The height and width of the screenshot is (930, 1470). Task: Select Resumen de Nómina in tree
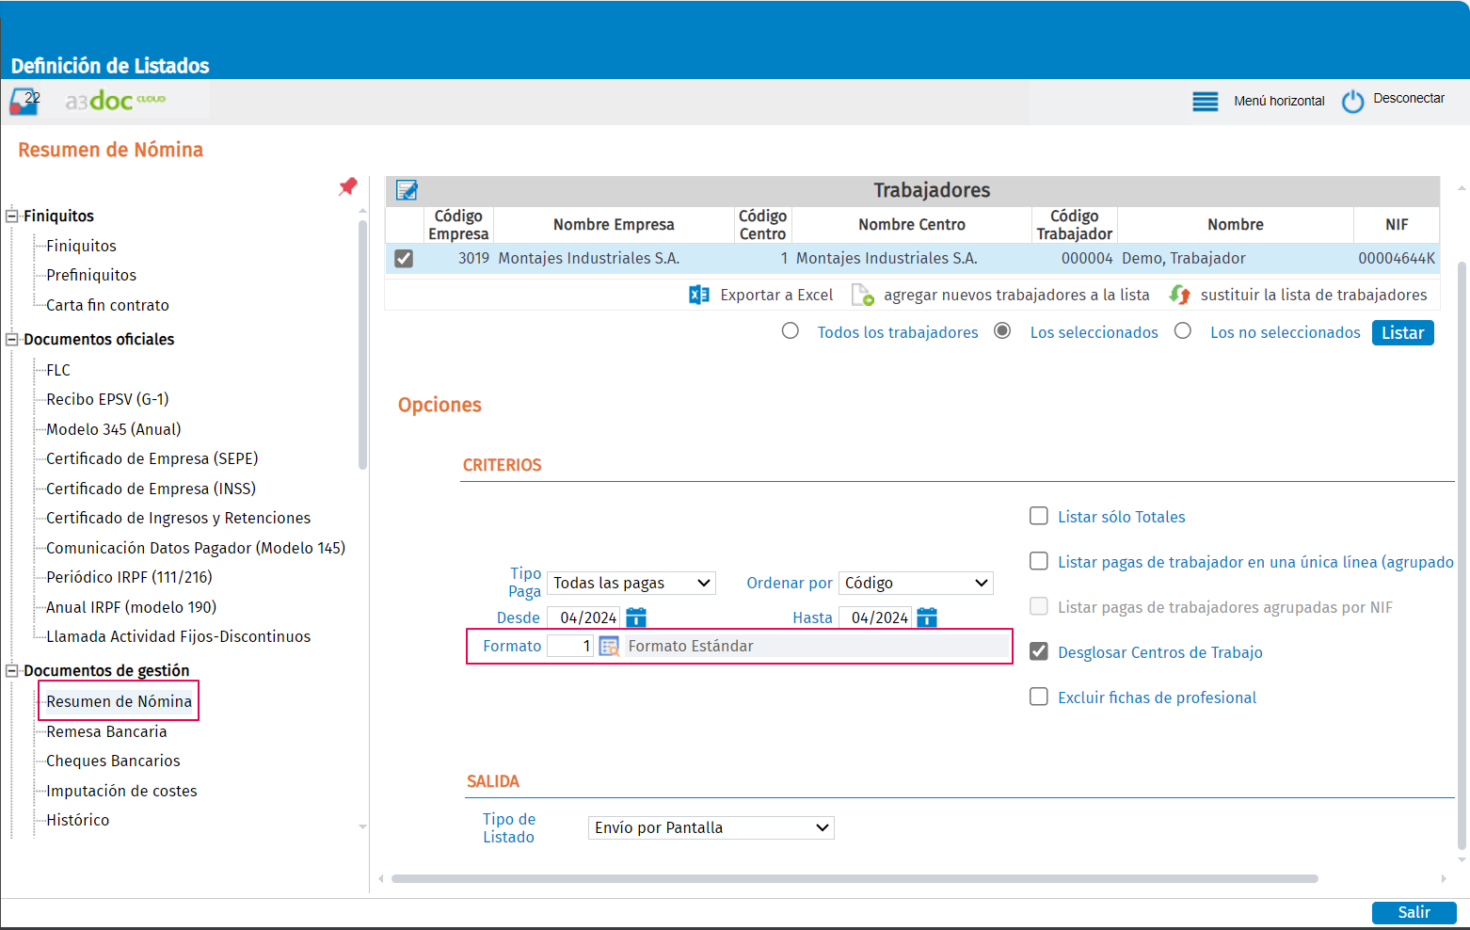point(119,701)
